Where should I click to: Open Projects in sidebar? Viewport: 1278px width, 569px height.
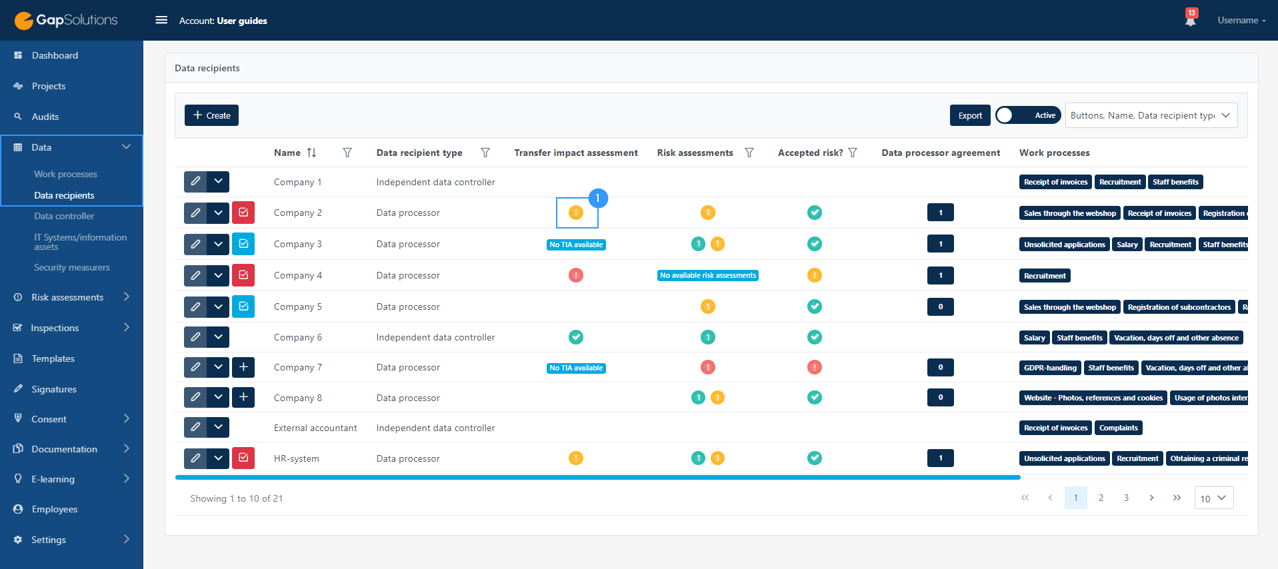click(x=49, y=86)
